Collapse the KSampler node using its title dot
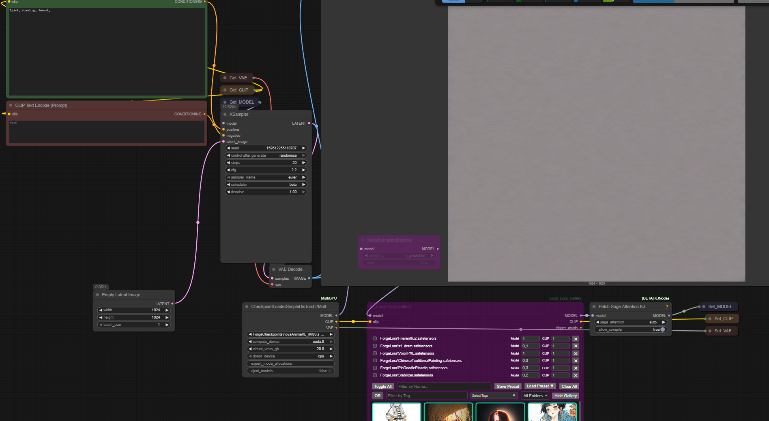The image size is (769, 421). pyautogui.click(x=225, y=115)
